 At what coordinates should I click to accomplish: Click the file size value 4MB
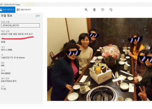3,42
